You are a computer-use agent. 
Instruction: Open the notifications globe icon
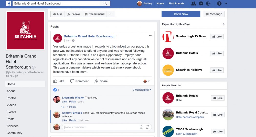point(208,3)
